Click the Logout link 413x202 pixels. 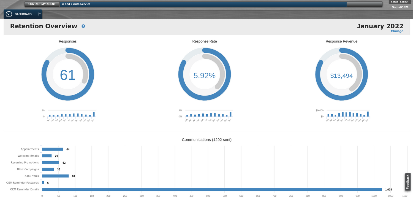(x=404, y=2)
